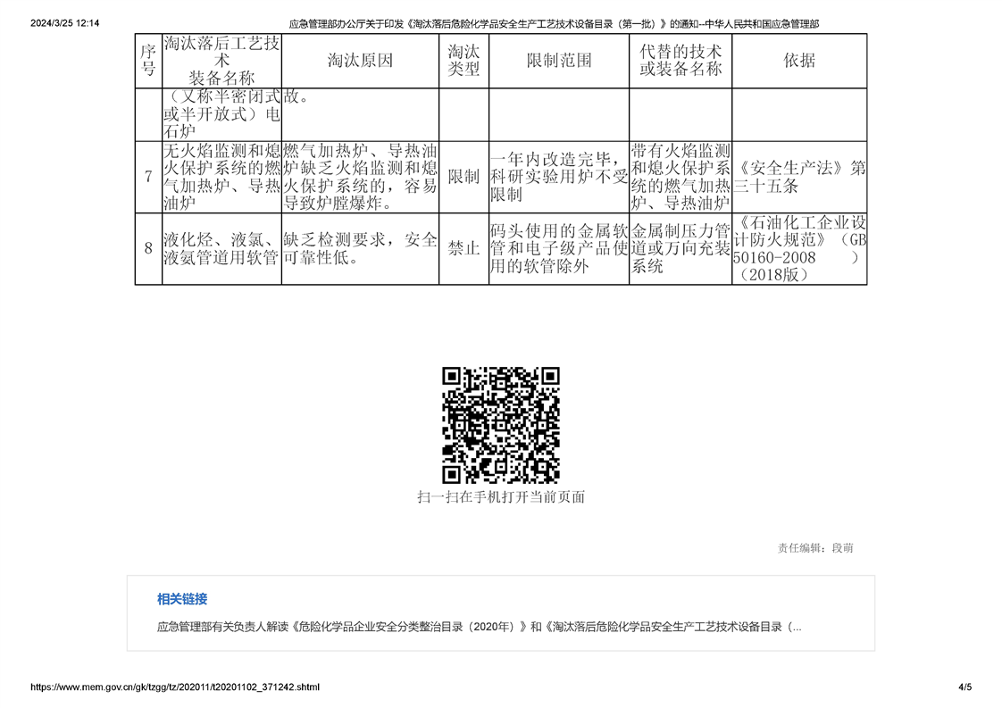Click the 相关链接 heading
Viewport: 1002px width, 708px height.
click(182, 599)
